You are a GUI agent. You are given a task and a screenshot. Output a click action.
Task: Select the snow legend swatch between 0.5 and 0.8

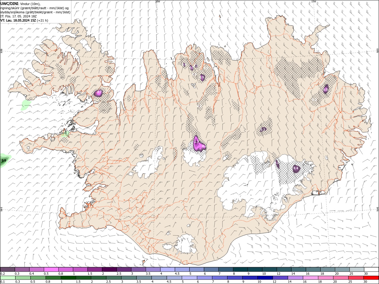[51, 270]
